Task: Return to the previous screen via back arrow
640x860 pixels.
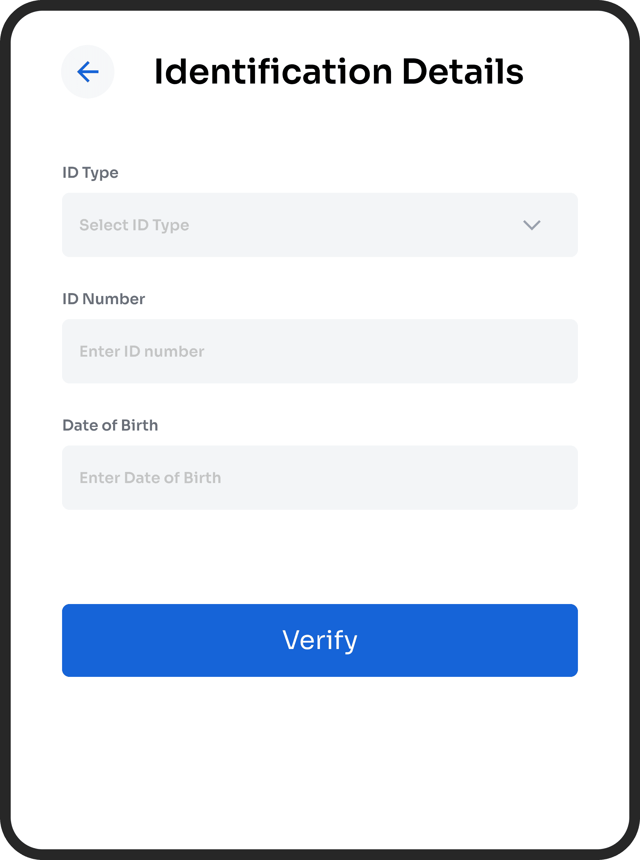Action: click(87, 72)
